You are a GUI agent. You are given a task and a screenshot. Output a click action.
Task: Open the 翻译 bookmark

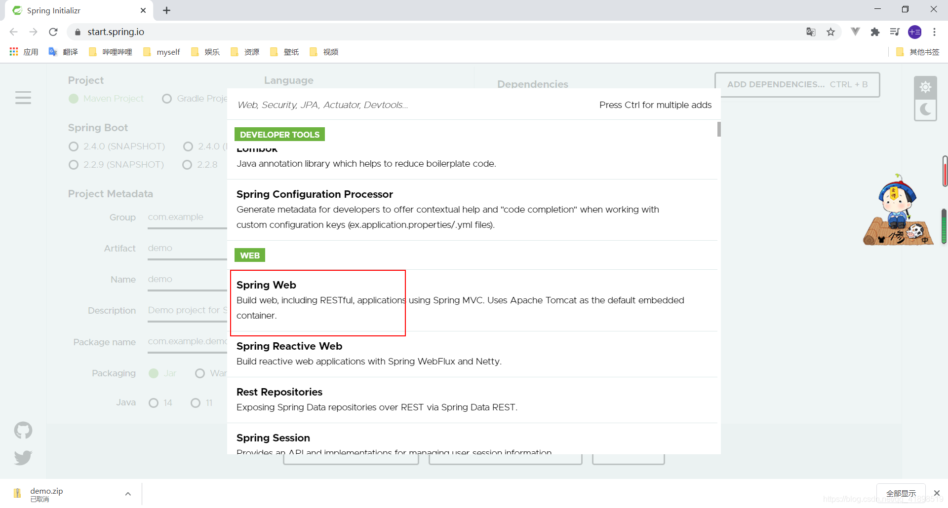(63, 52)
